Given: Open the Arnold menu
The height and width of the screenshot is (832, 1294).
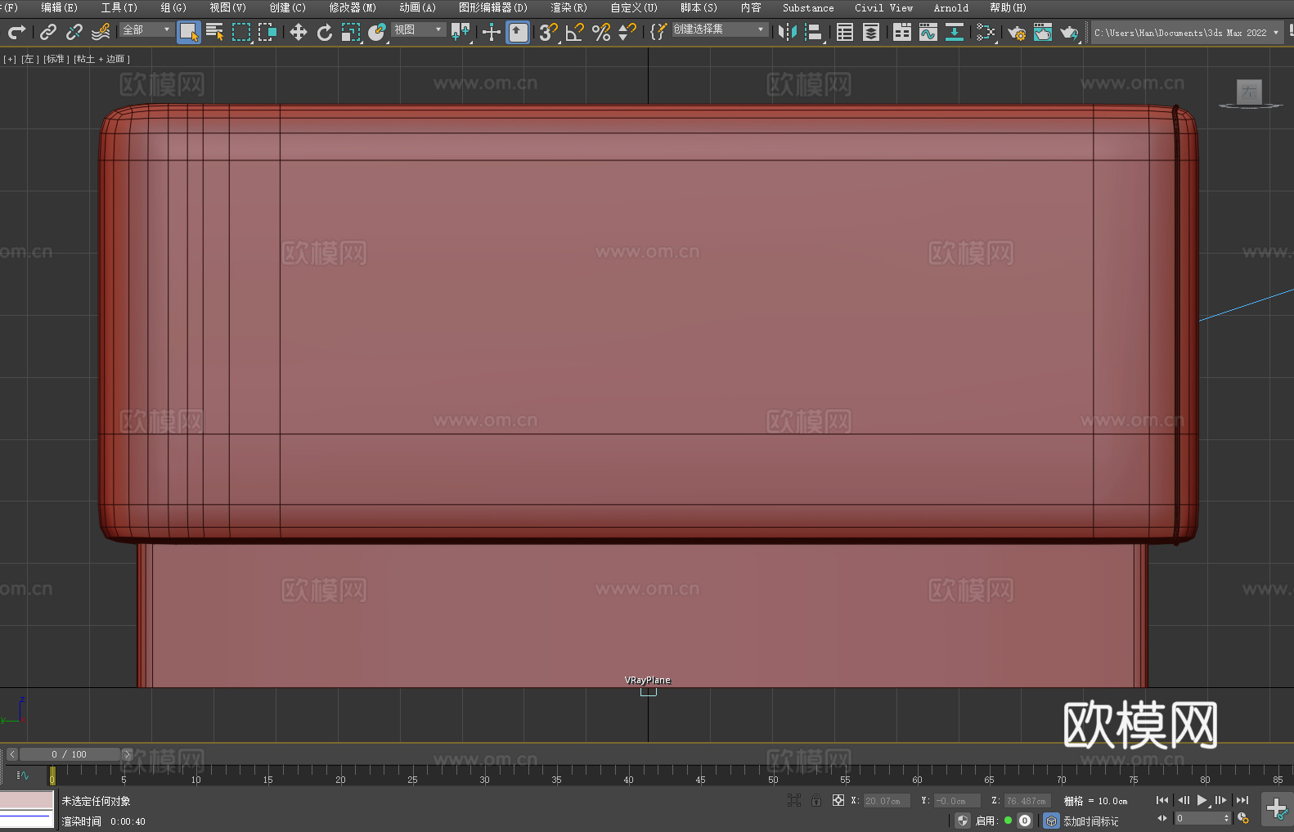Looking at the screenshot, I should click(x=950, y=7).
